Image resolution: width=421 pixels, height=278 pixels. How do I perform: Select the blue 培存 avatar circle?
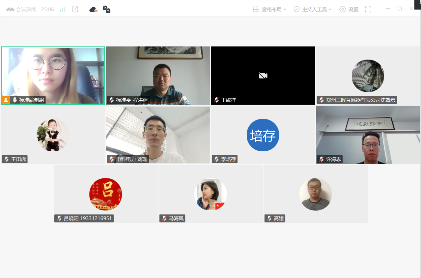pyautogui.click(x=263, y=135)
